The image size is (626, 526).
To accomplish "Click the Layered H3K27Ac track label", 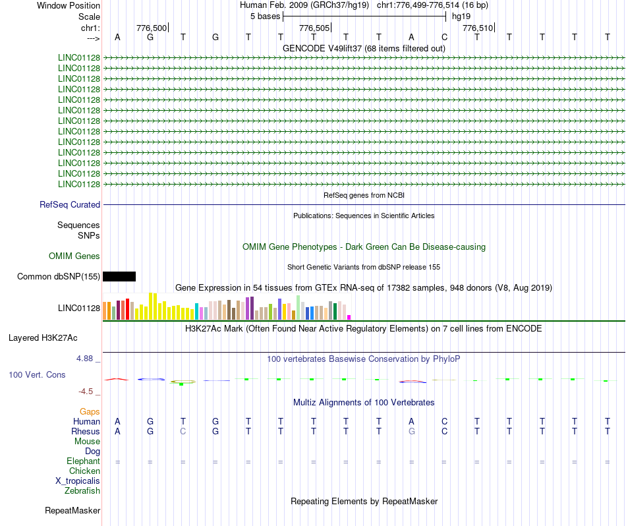I will click(x=43, y=338).
